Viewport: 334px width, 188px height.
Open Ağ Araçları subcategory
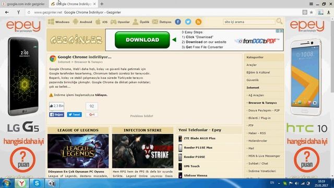(x=256, y=95)
